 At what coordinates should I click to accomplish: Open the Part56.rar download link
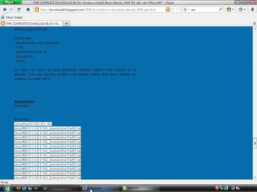point(47,137)
